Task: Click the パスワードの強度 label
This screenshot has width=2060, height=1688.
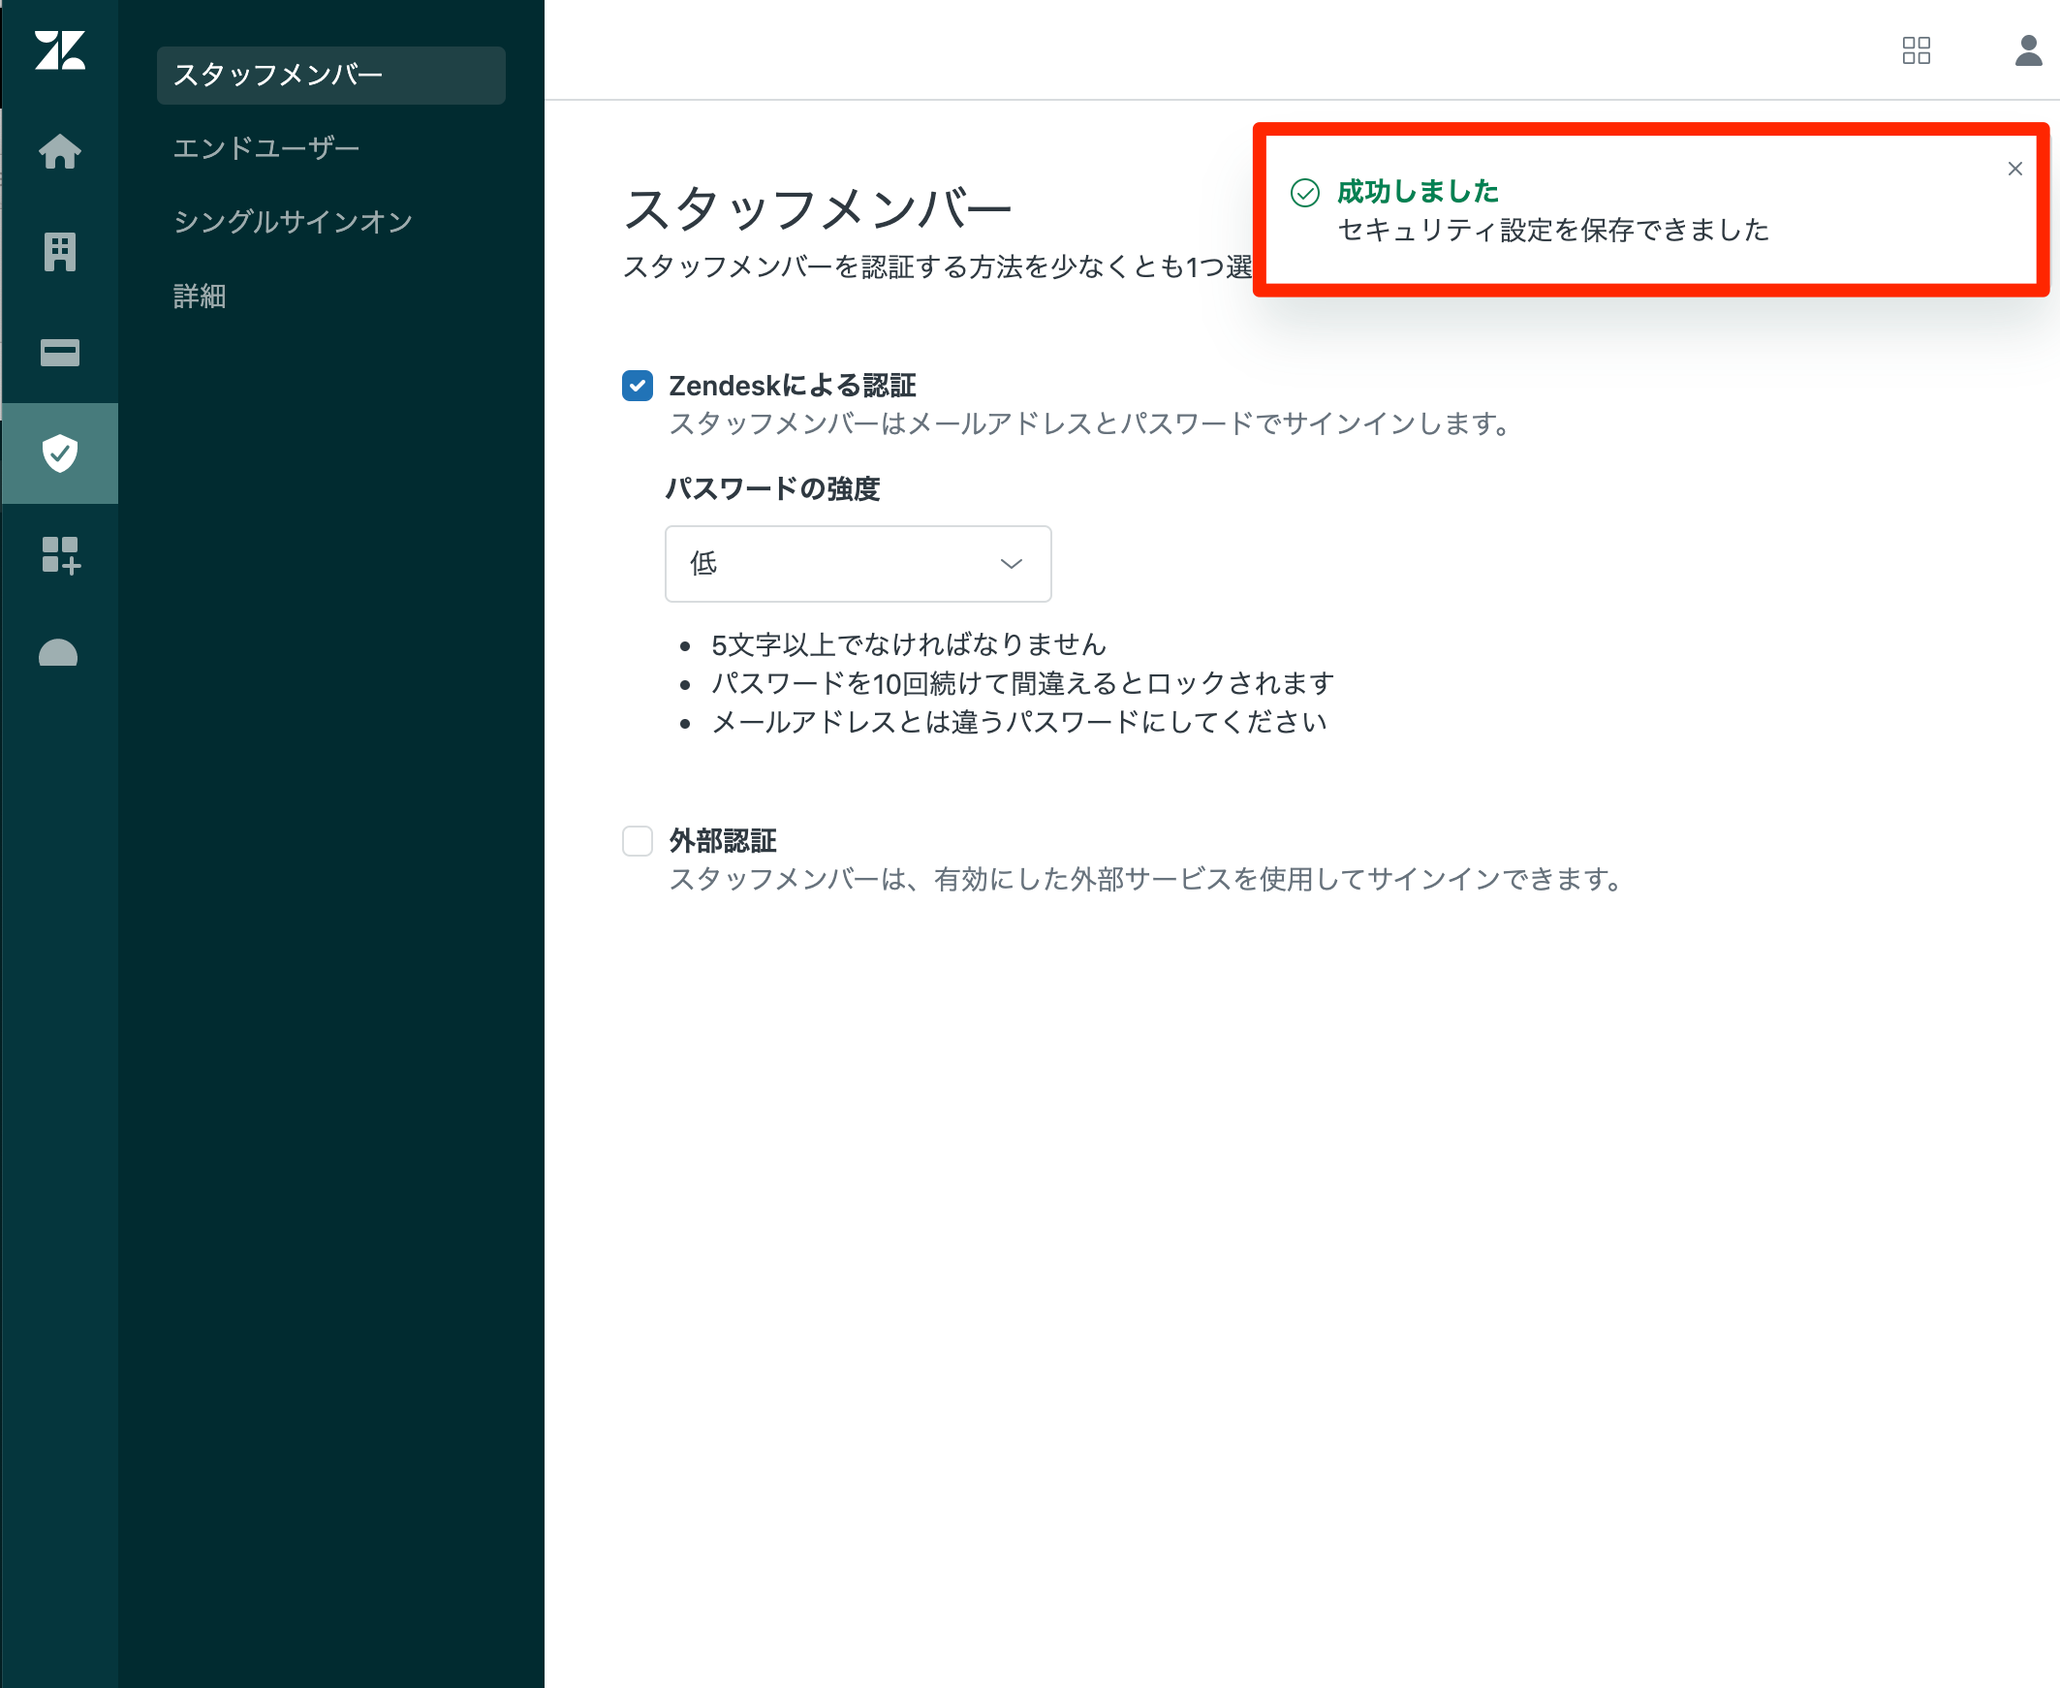Action: pos(773,489)
